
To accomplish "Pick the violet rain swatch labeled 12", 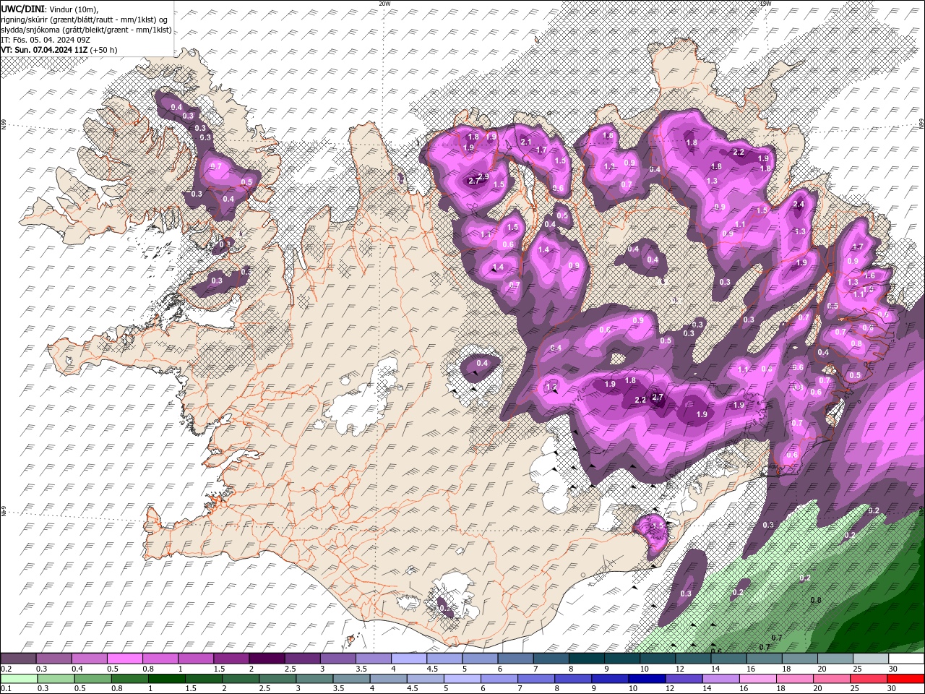I will coord(684,678).
